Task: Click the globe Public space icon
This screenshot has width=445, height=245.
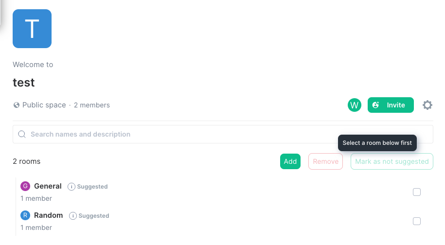Action: (17, 105)
